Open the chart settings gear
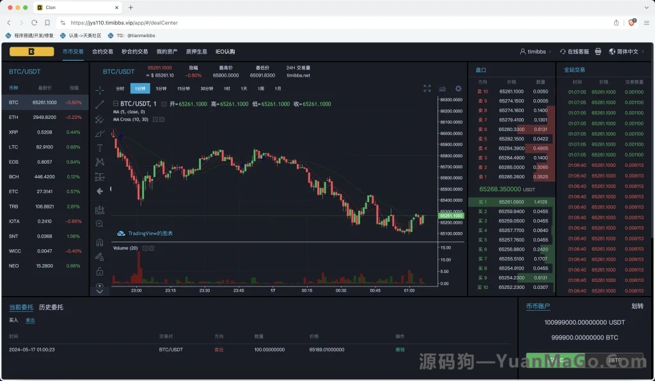 (x=458, y=89)
